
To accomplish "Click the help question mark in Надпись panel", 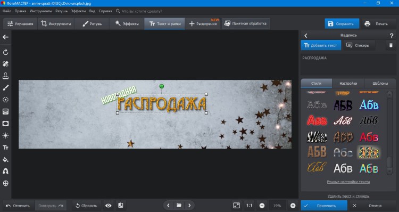I will 392,36.
